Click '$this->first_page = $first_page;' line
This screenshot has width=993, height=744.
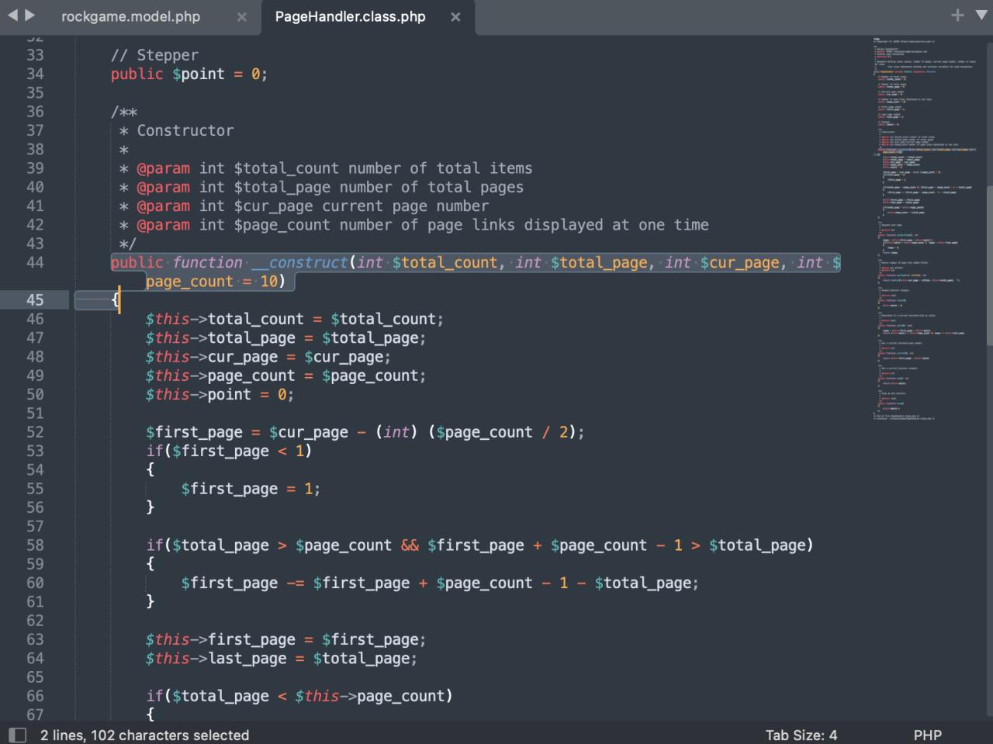click(286, 639)
